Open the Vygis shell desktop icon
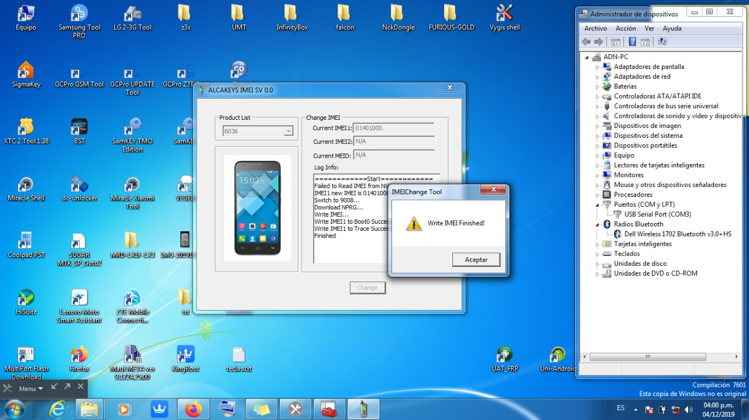The height and width of the screenshot is (420, 749). pos(504,18)
